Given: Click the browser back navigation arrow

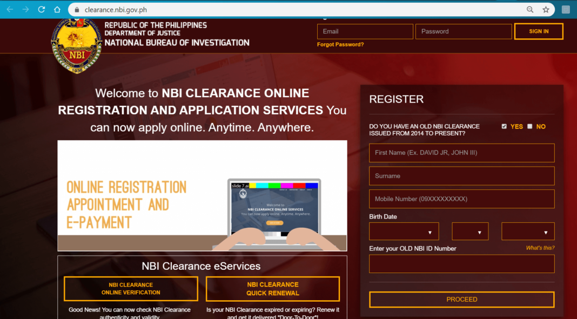Looking at the screenshot, I should [9, 9].
